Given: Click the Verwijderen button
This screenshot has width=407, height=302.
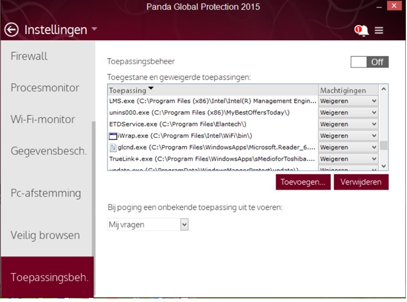Looking at the screenshot, I should click(361, 182).
